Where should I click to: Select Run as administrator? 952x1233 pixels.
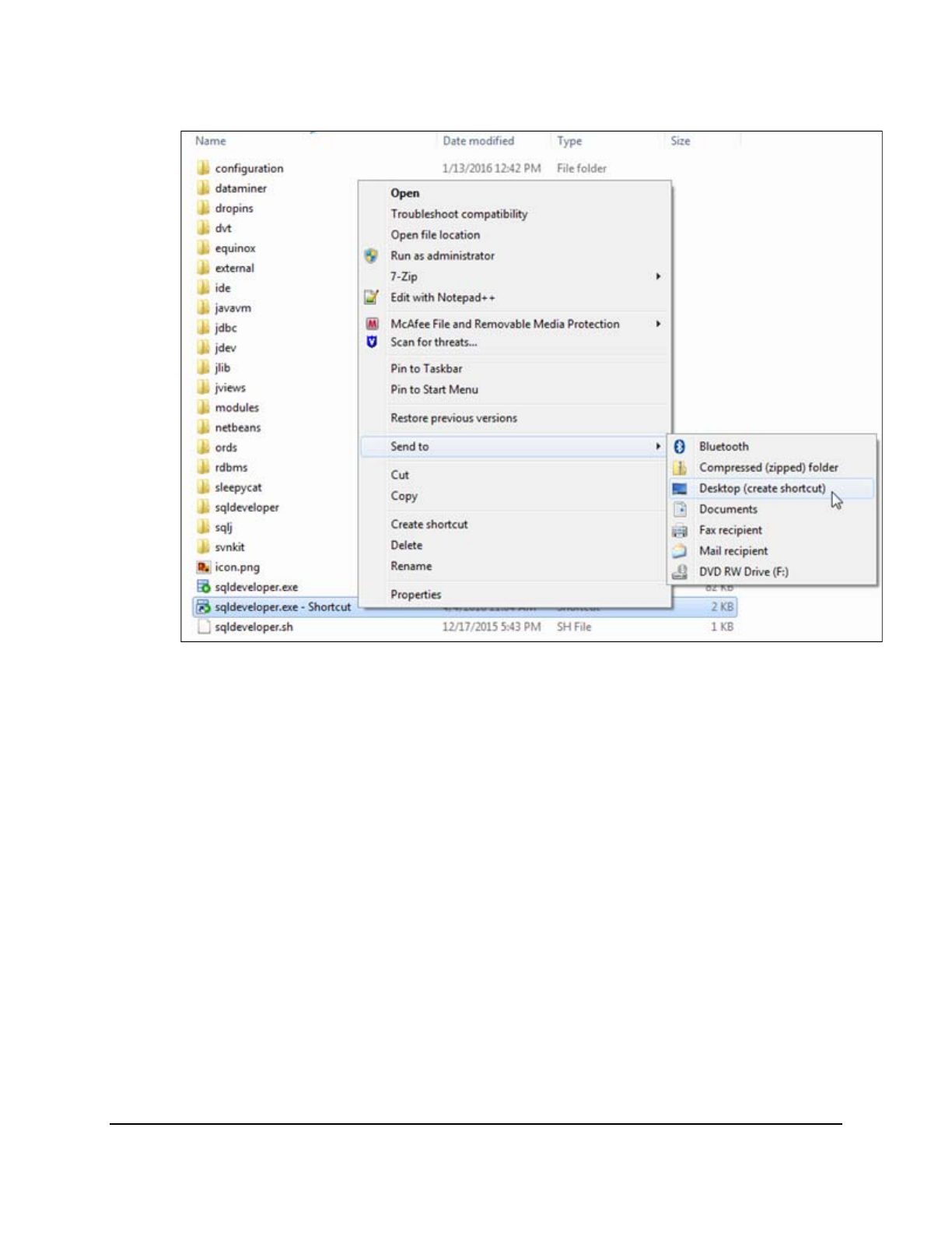click(x=443, y=255)
